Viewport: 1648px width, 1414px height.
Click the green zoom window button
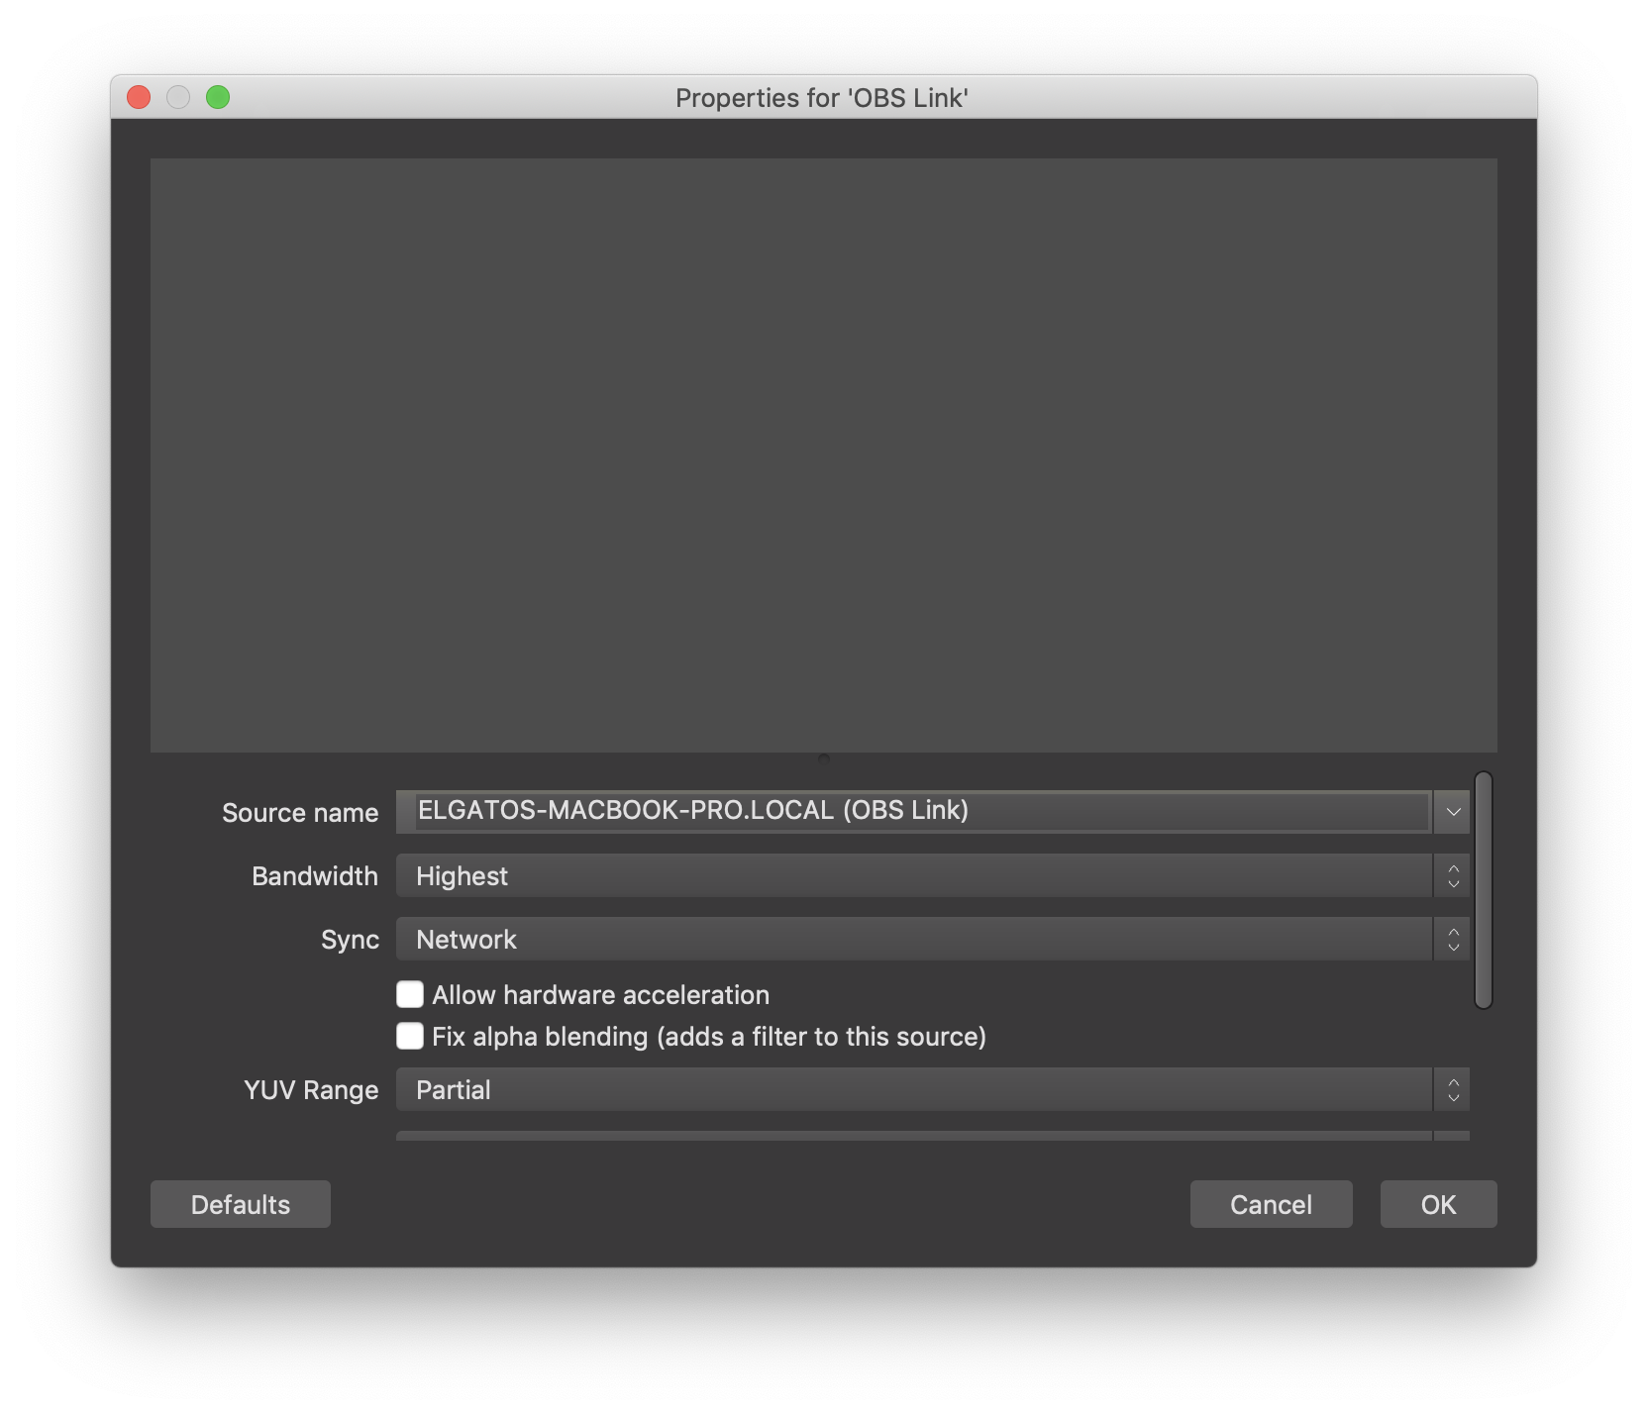(x=219, y=97)
